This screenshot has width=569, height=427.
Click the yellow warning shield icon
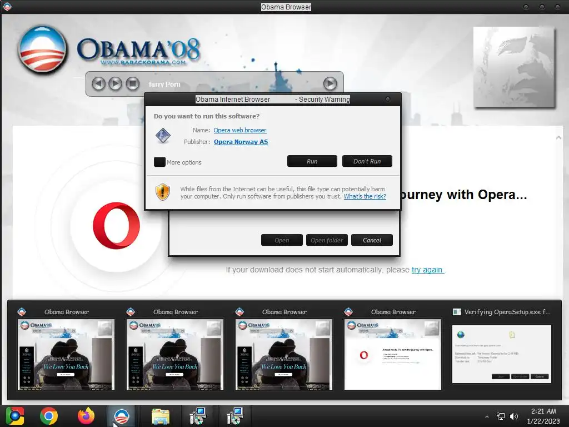coord(163,192)
